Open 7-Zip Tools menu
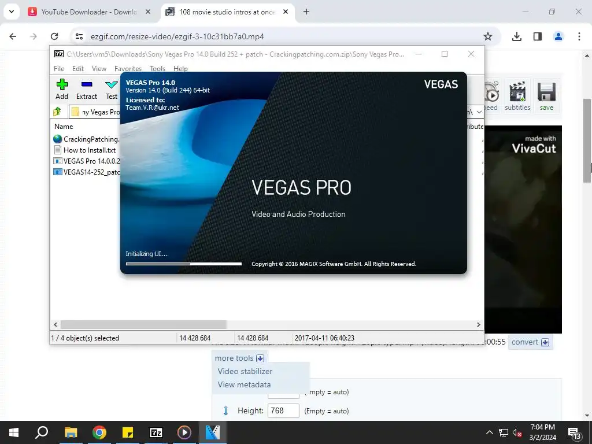Image resolution: width=592 pixels, height=444 pixels. pyautogui.click(x=157, y=68)
